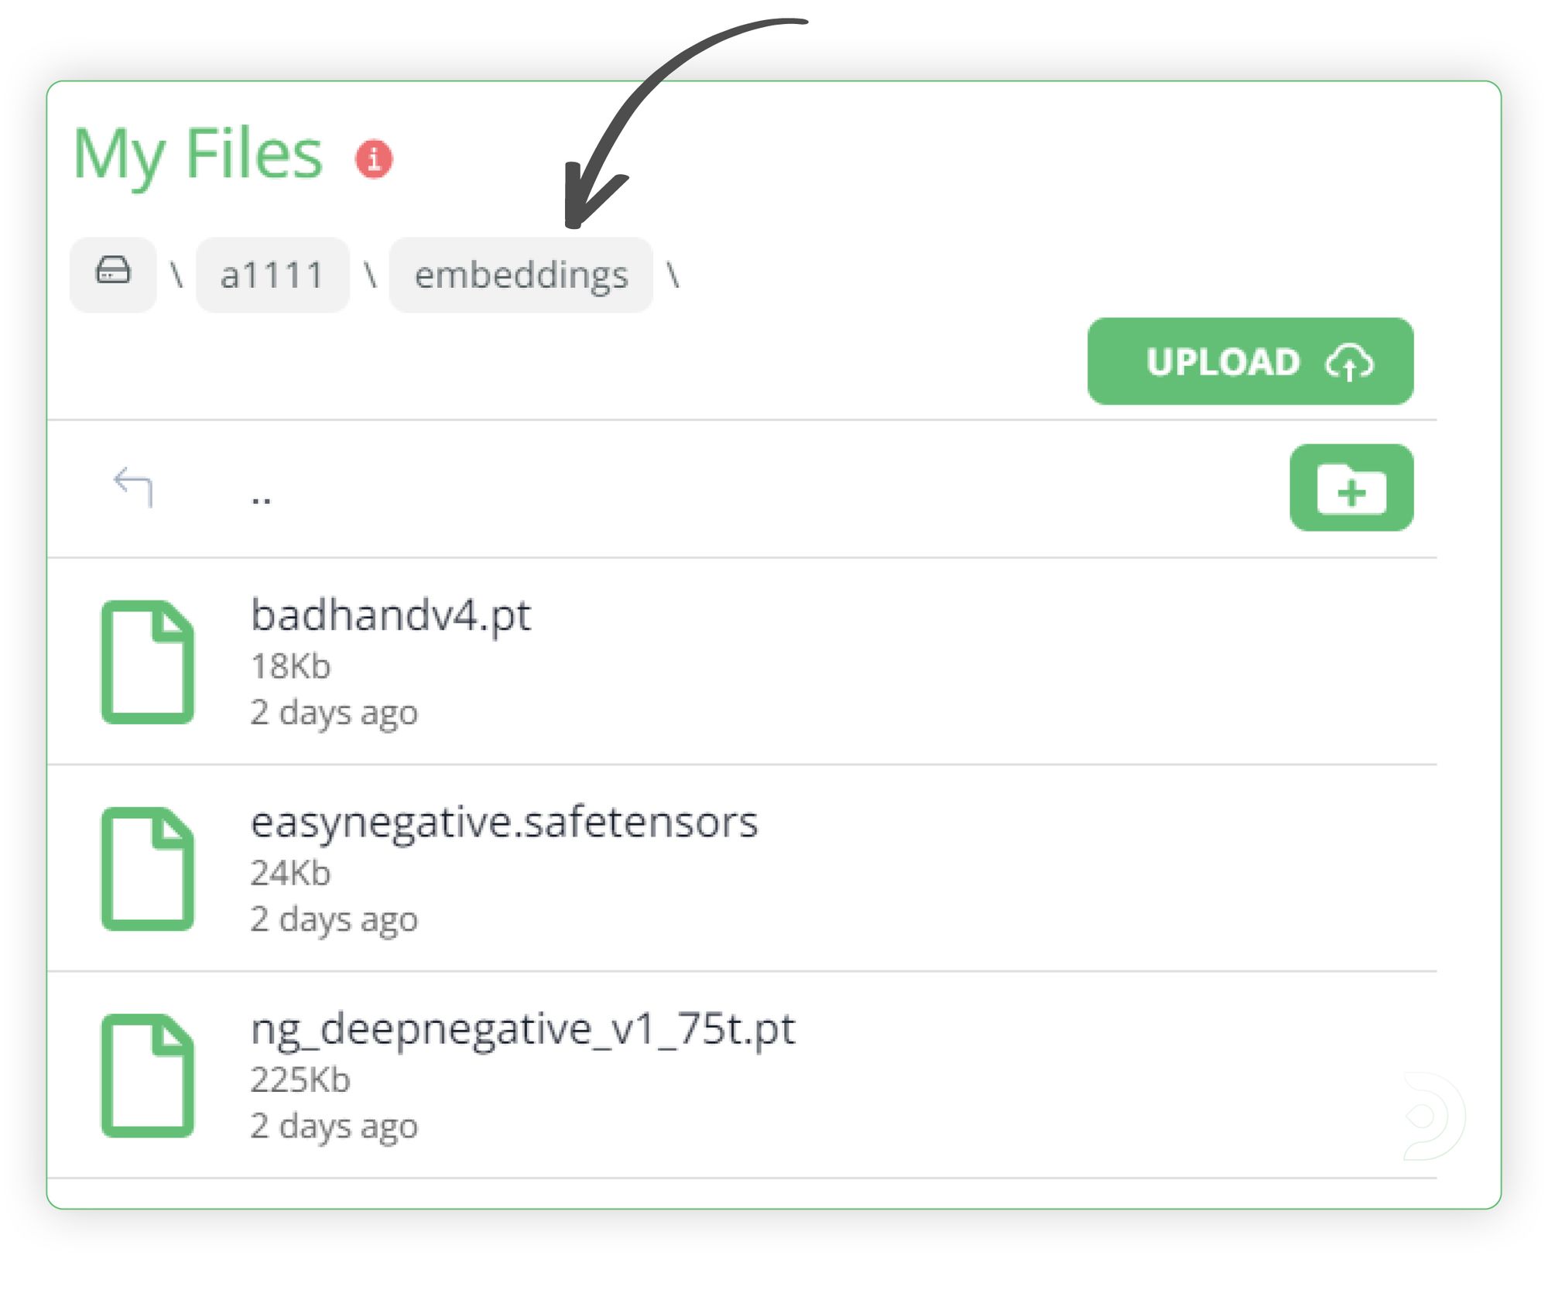Click the red info icon beside My Files
Image resolution: width=1548 pixels, height=1290 pixels.
pyautogui.click(x=374, y=159)
